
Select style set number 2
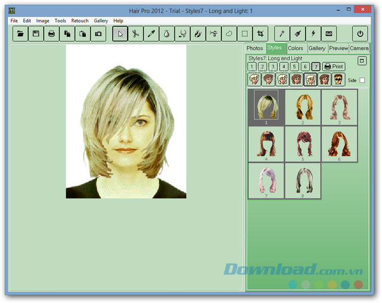[x=263, y=66]
